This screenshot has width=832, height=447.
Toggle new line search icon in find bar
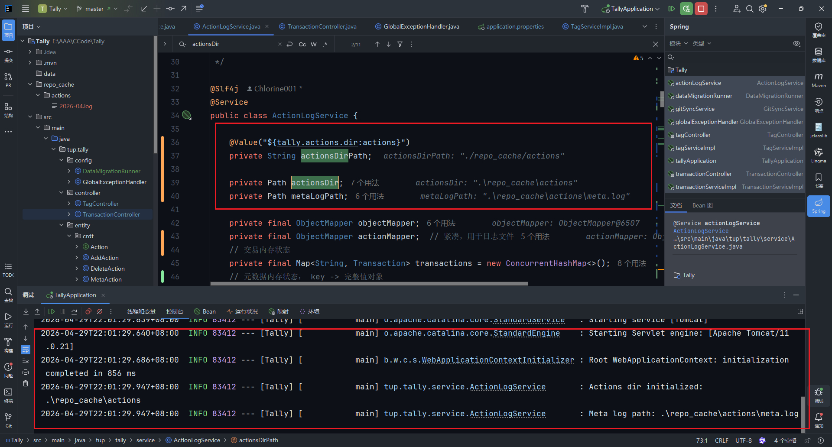coord(290,44)
